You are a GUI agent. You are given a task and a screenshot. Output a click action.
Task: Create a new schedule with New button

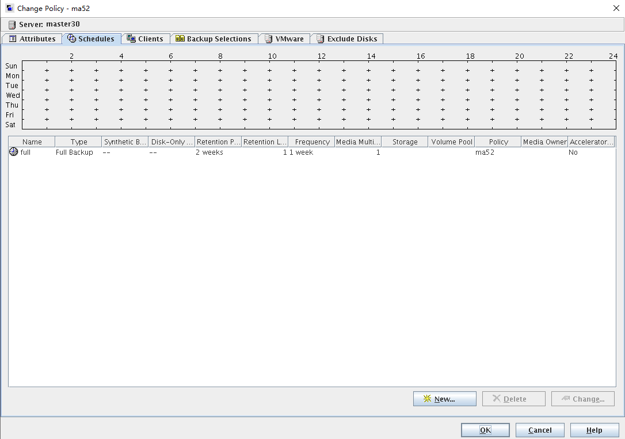point(444,399)
